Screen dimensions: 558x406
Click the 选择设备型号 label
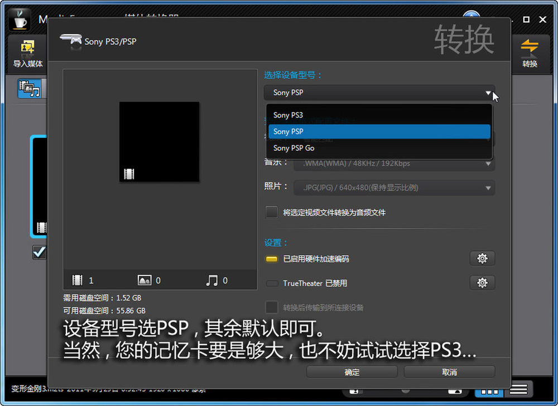tap(292, 75)
